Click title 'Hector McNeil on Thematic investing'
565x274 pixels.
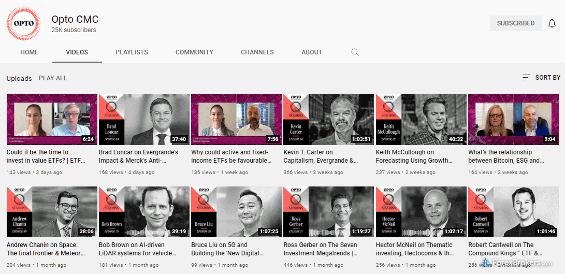pos(415,249)
